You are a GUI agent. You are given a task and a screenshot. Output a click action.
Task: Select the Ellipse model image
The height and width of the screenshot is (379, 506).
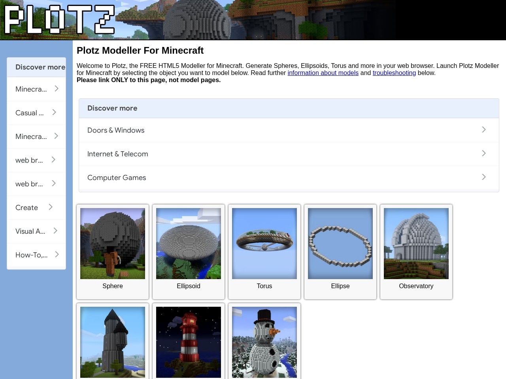[340, 244]
